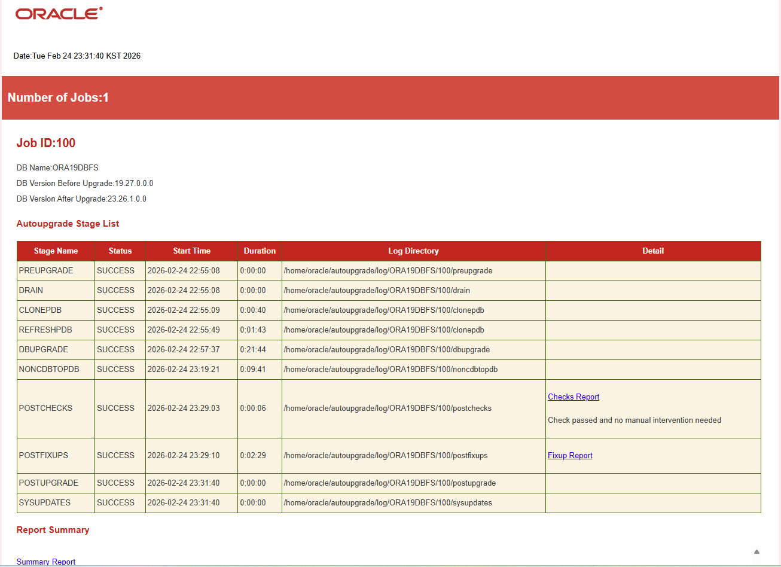Viewport: 781px width, 567px height.
Task: Click the DB Name:ORA19DBFS line
Action: point(57,168)
